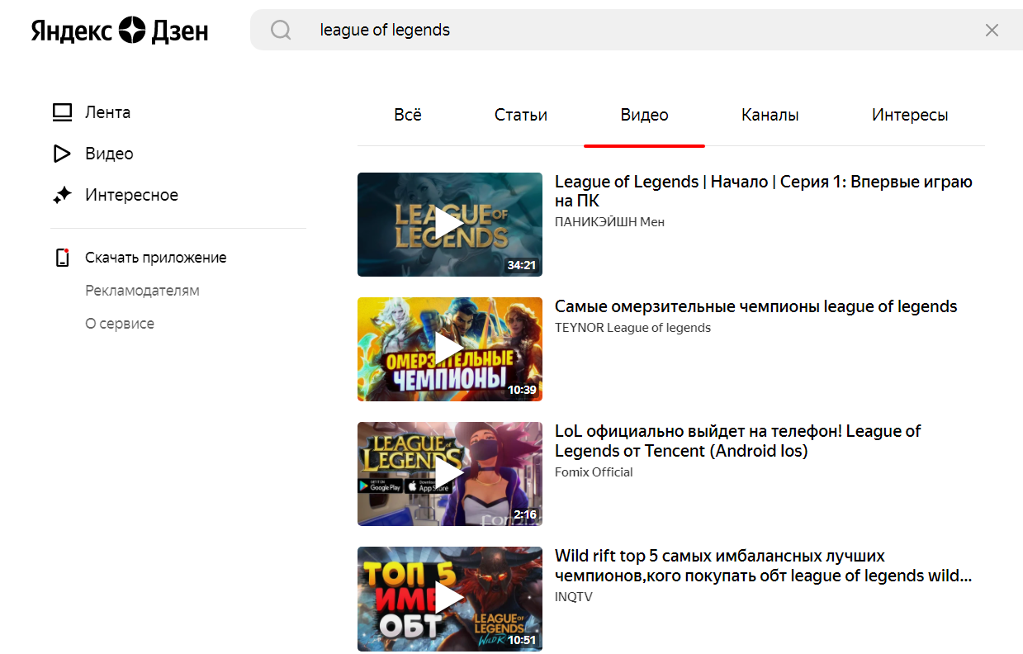Open the Интересы tab
This screenshot has height=654, width=1023.
909,116
